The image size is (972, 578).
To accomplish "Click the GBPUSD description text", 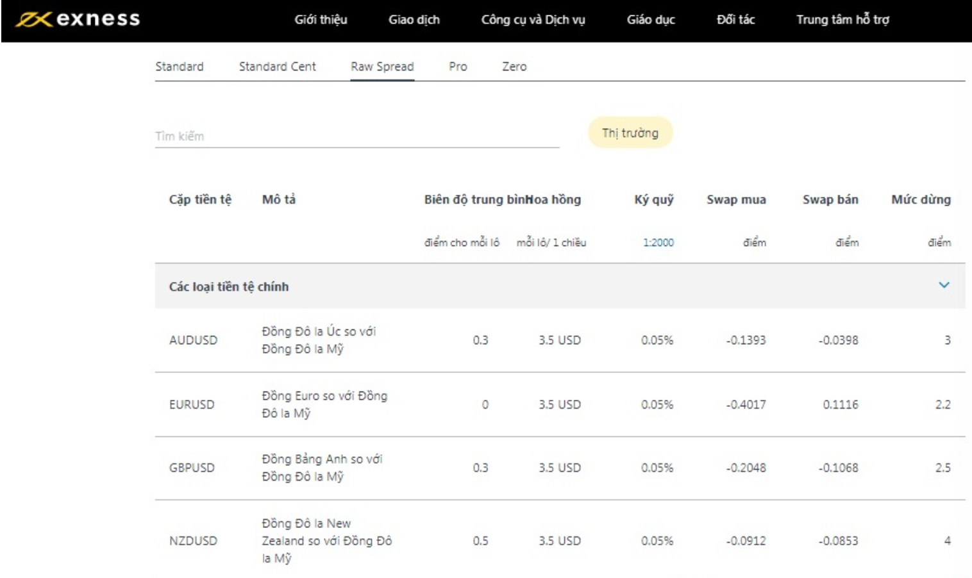I will coord(322,468).
